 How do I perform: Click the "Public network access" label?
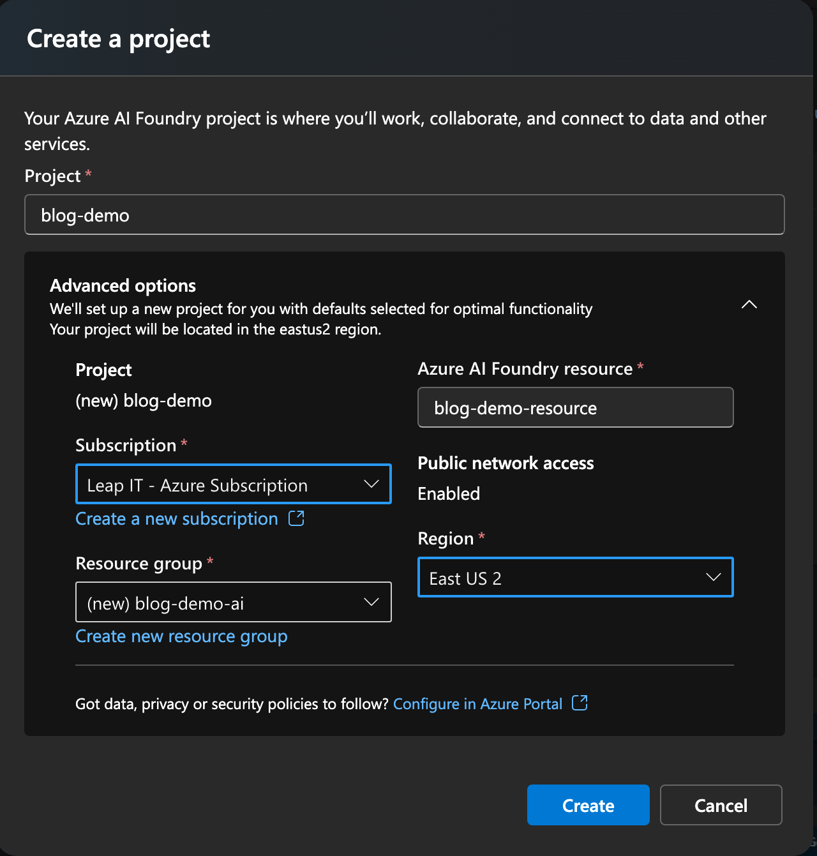(x=506, y=463)
